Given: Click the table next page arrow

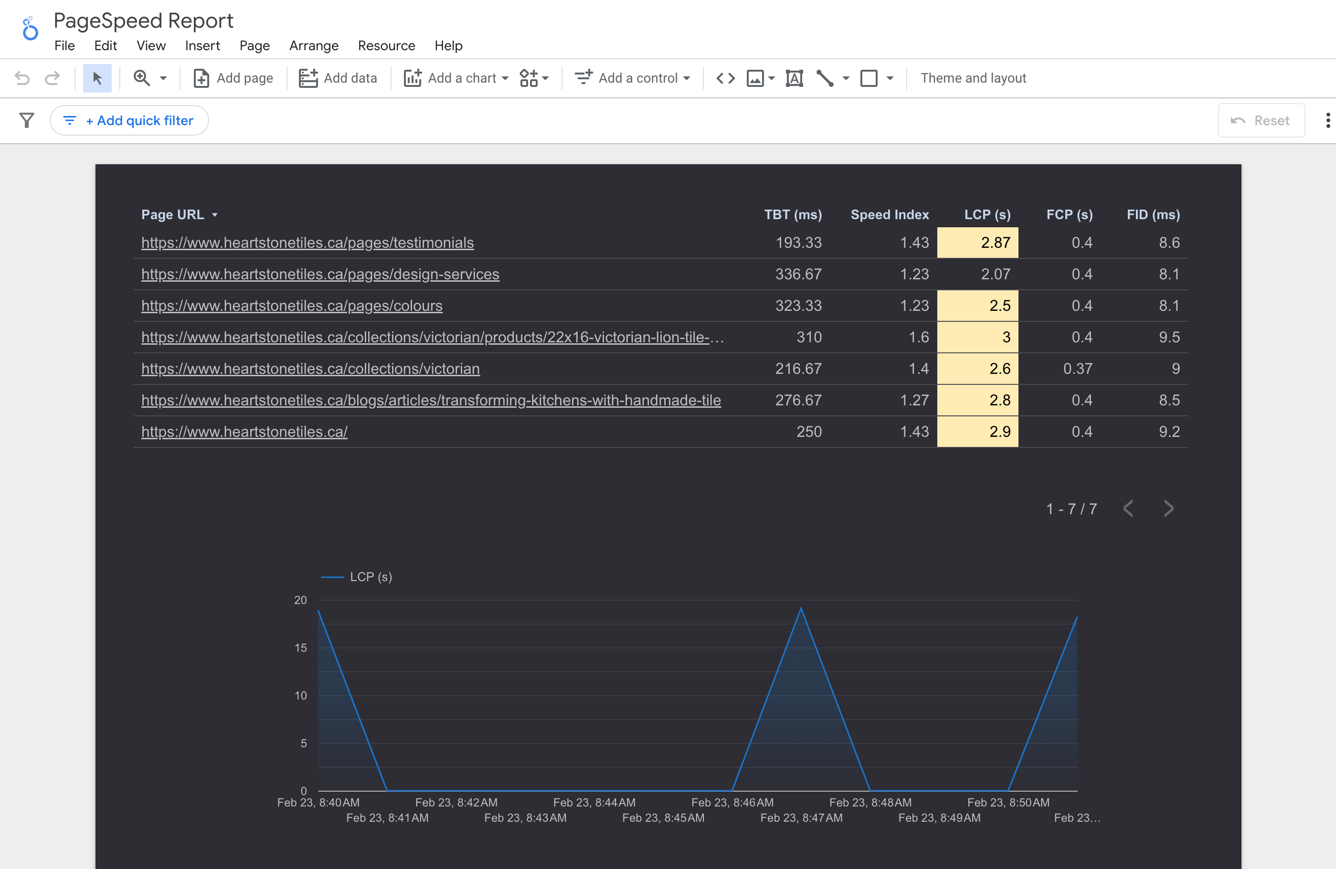Looking at the screenshot, I should point(1169,508).
